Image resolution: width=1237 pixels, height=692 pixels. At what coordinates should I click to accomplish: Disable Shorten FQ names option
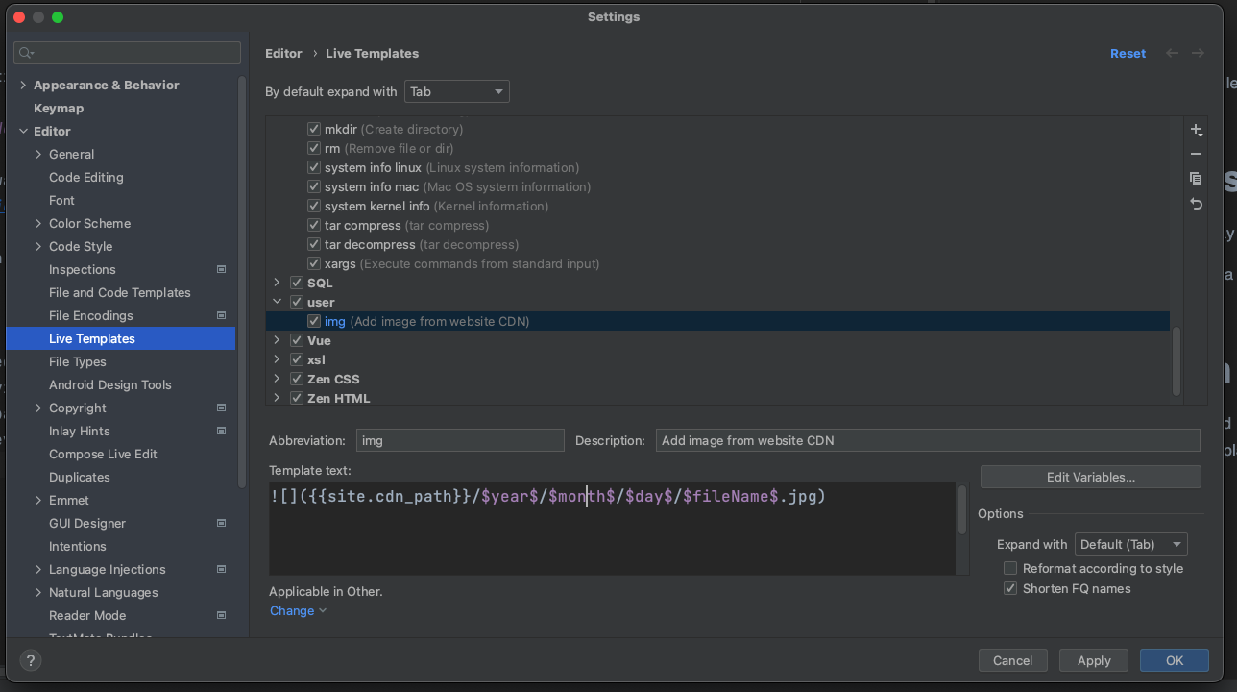pyautogui.click(x=1010, y=588)
